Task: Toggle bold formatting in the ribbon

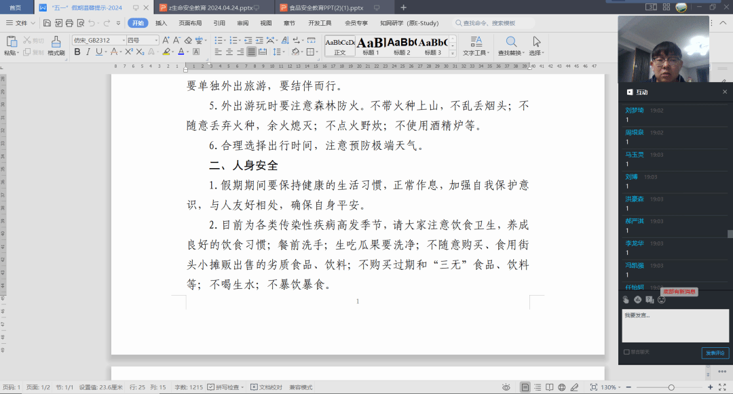Action: coord(77,52)
